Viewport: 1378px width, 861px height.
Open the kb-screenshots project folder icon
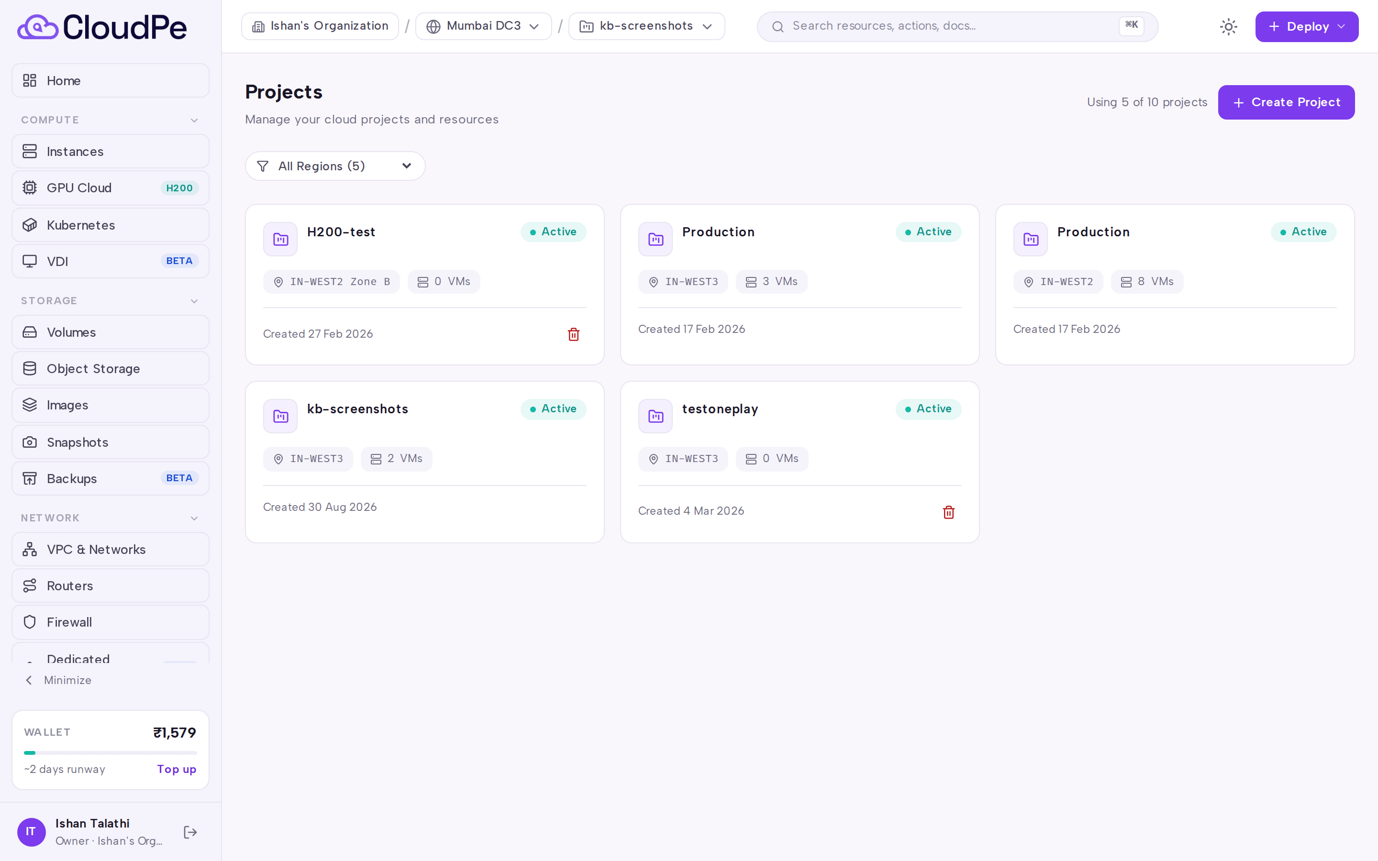(280, 416)
